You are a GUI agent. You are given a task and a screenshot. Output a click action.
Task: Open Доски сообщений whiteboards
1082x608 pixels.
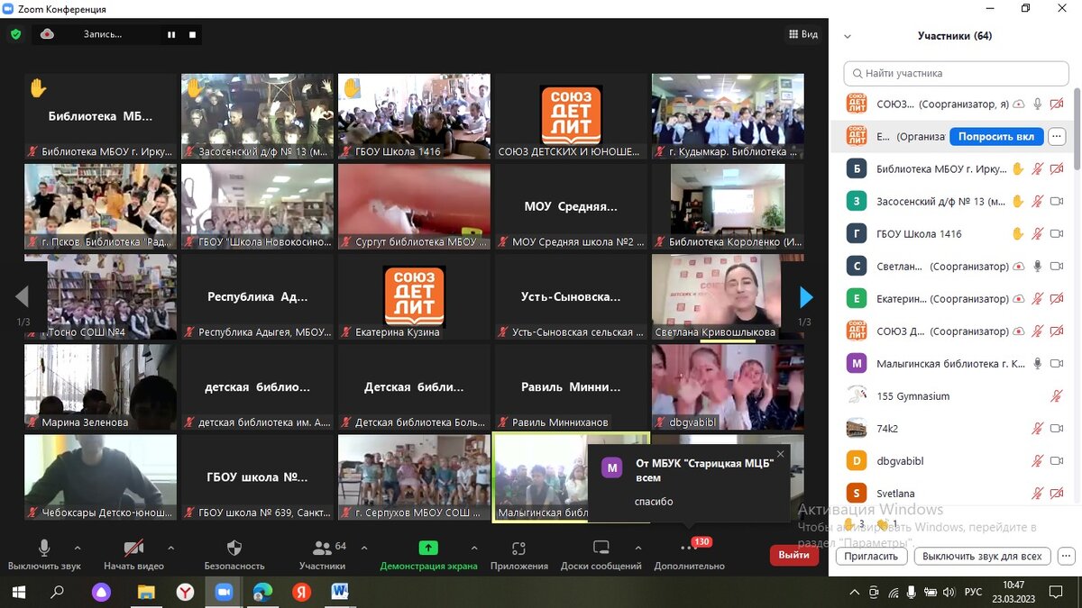[601, 555]
